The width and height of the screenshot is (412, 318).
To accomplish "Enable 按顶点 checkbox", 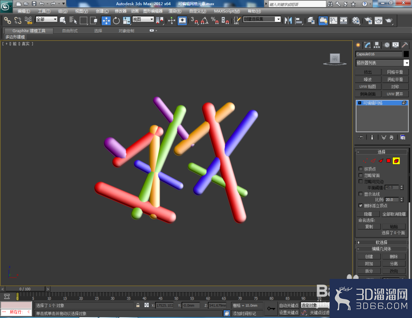I will [360, 169].
